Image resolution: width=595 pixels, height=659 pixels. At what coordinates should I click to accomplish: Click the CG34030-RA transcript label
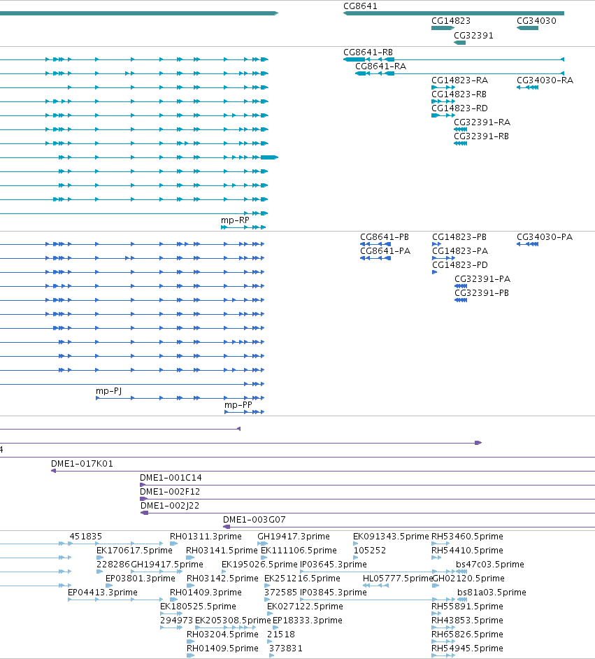coord(545,80)
